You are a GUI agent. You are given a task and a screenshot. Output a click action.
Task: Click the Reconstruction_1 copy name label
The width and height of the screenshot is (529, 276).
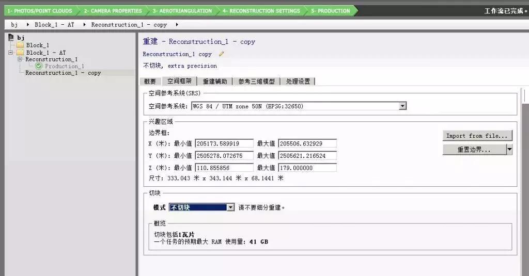tap(177, 54)
